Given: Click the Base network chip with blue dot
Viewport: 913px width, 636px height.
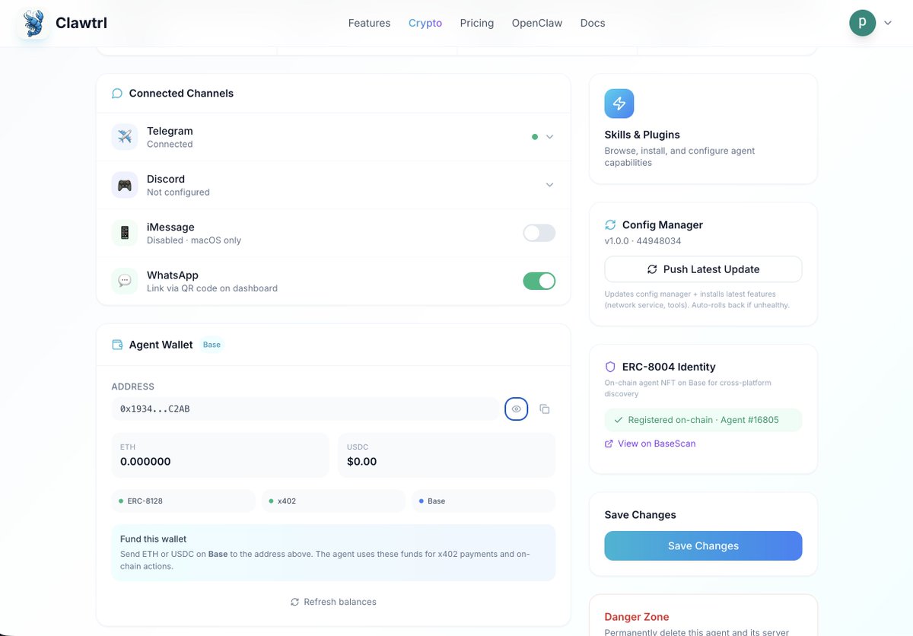Looking at the screenshot, I should coord(484,501).
